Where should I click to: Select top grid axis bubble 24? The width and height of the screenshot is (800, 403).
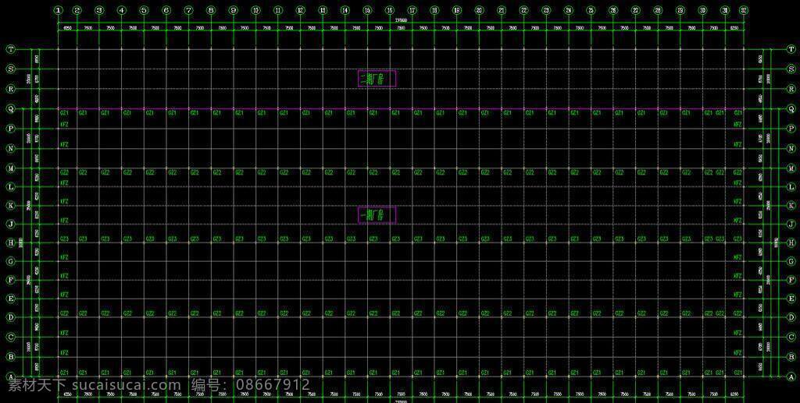568,9
